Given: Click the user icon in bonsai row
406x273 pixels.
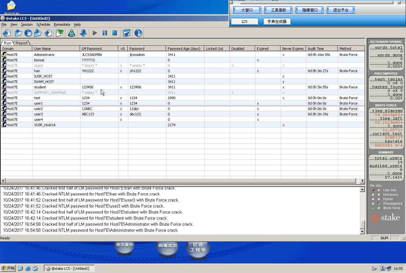Looking at the screenshot, I should (4, 60).
